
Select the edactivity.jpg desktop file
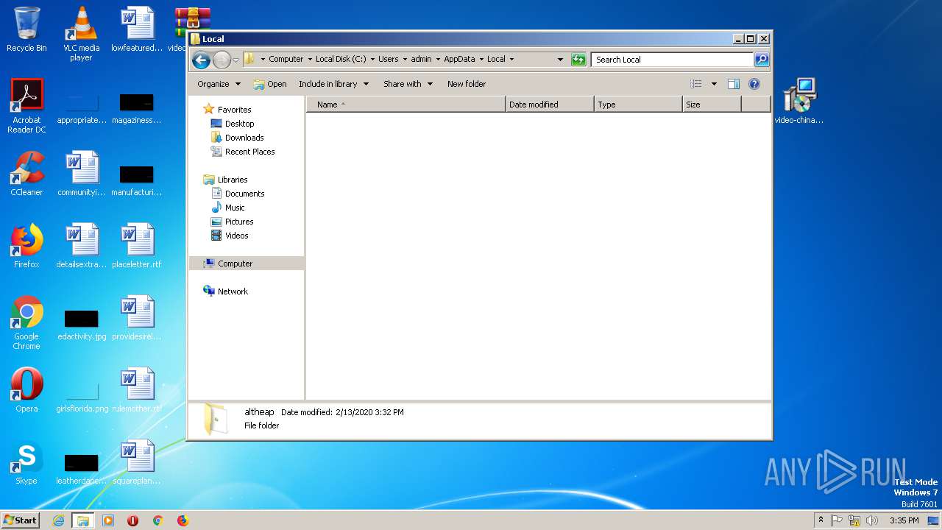[81, 322]
